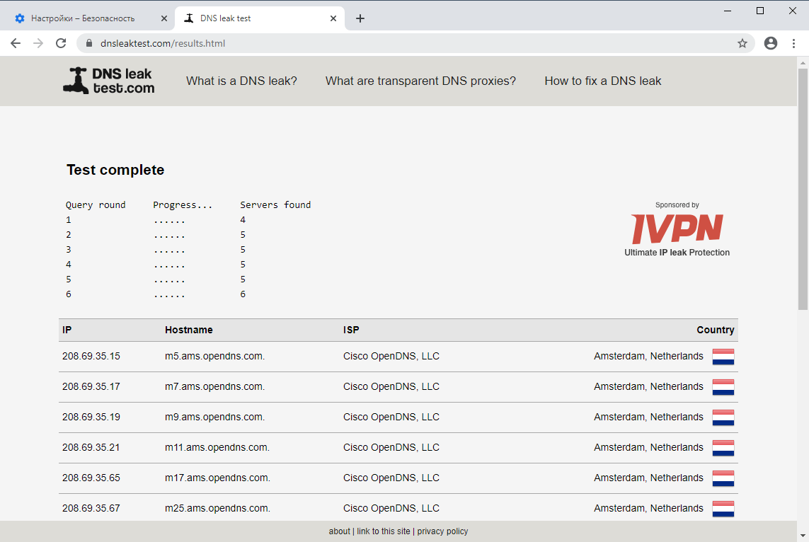
Task: Click the 'Servers found' column label
Action: click(x=275, y=204)
